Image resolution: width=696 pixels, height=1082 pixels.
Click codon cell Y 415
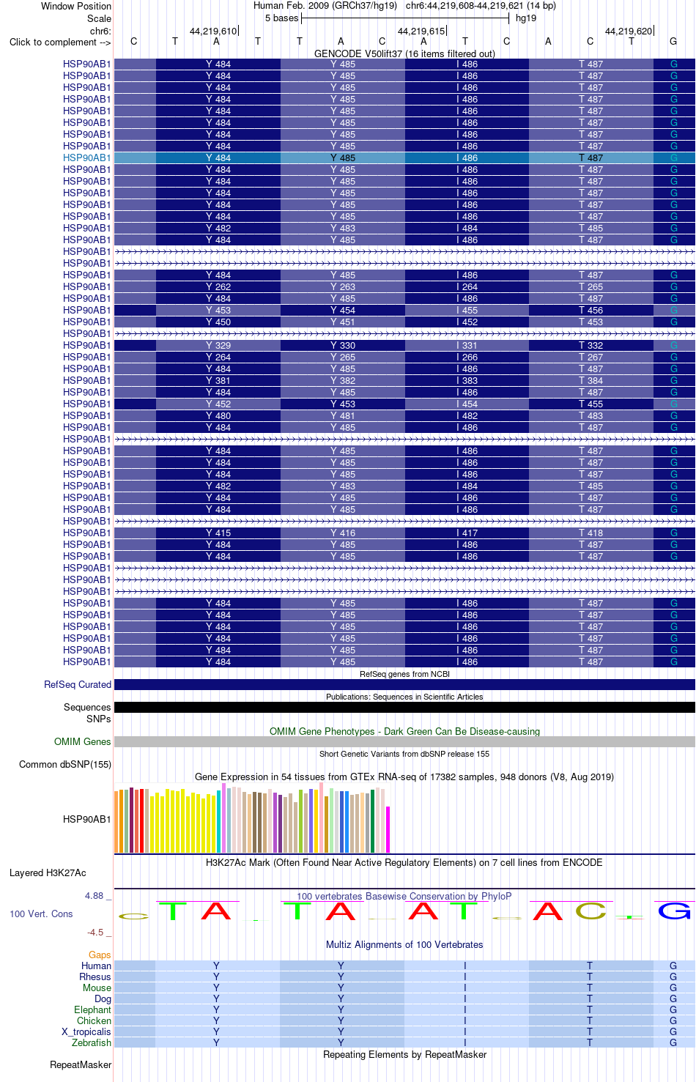218,533
